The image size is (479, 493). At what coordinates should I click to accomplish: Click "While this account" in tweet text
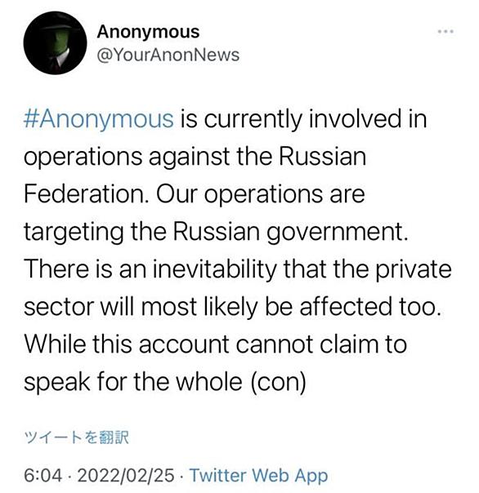point(127,344)
